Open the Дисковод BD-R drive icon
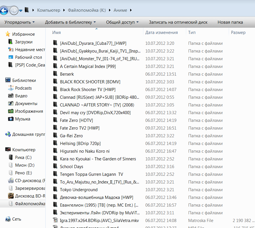The height and width of the screenshot is (228, 255). (x=11, y=196)
